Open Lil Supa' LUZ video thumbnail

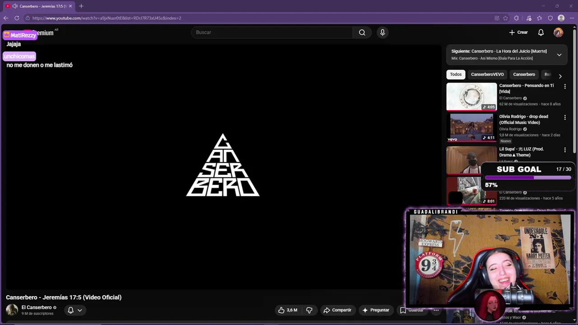point(471,160)
